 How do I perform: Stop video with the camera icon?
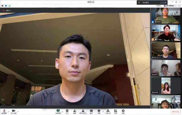click(14, 111)
